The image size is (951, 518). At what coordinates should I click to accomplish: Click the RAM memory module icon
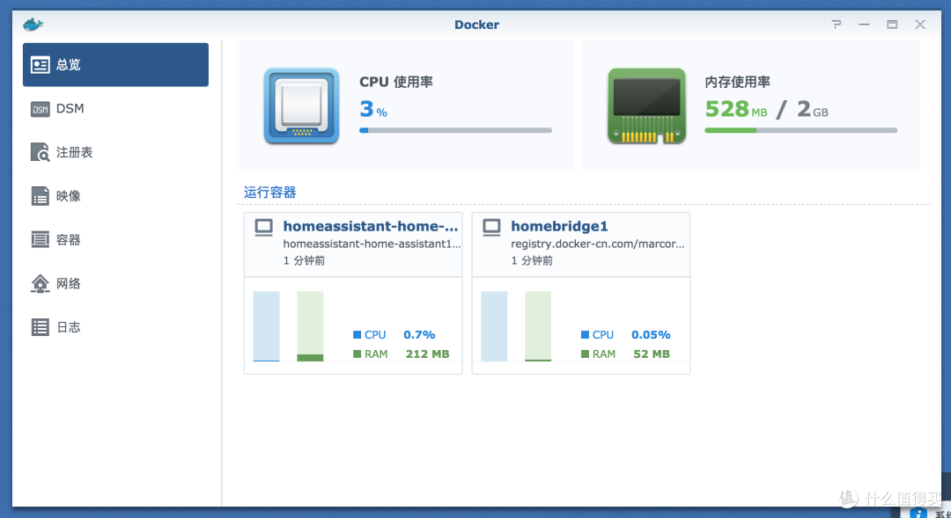[646, 106]
